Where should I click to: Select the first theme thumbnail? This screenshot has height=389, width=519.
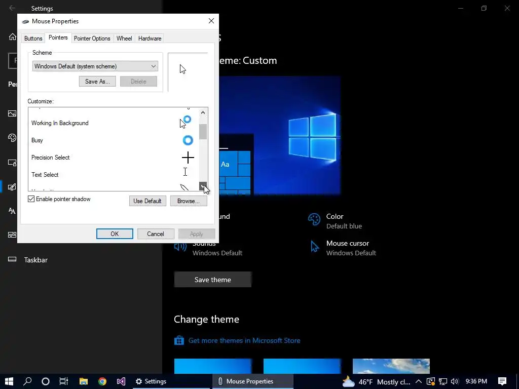pyautogui.click(x=213, y=366)
